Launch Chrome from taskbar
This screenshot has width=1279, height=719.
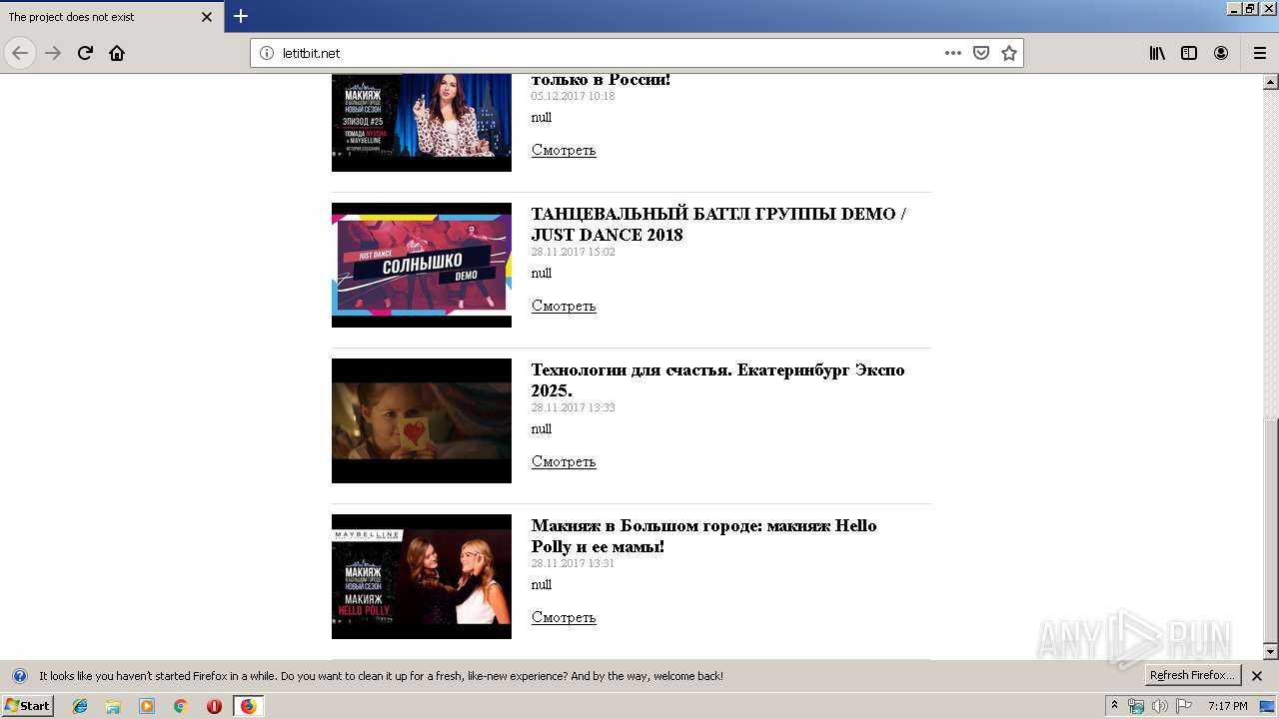pyautogui.click(x=181, y=706)
